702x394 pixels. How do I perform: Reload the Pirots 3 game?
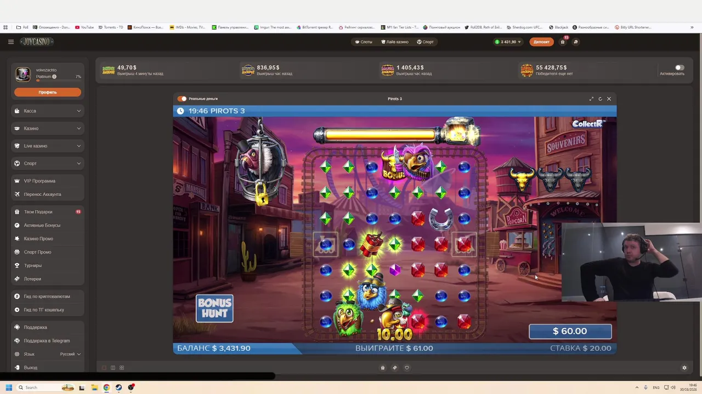pyautogui.click(x=600, y=99)
